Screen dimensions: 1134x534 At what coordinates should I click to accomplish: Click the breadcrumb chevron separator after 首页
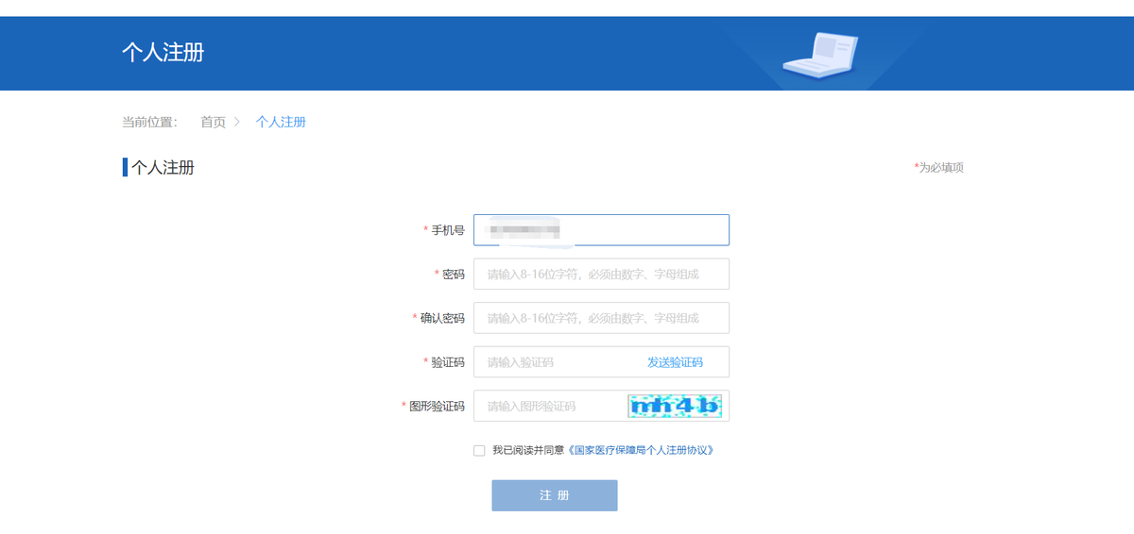237,122
